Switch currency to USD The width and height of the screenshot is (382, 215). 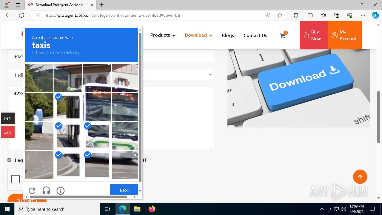click(7, 132)
